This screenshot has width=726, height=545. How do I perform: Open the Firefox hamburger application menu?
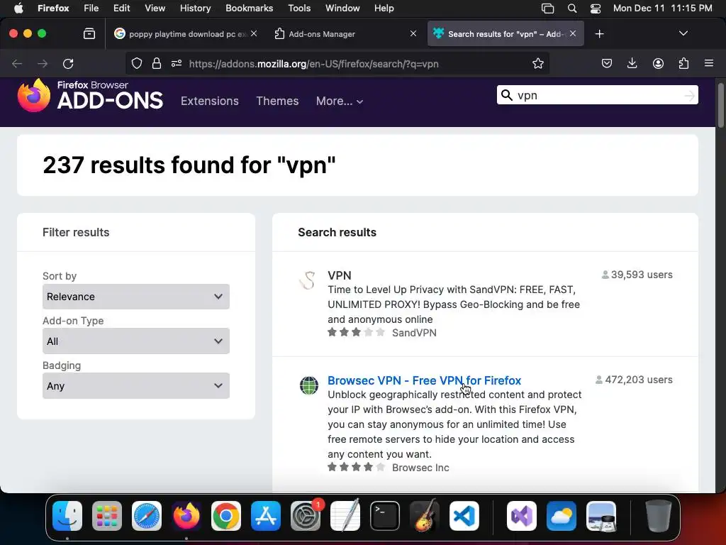(x=708, y=63)
